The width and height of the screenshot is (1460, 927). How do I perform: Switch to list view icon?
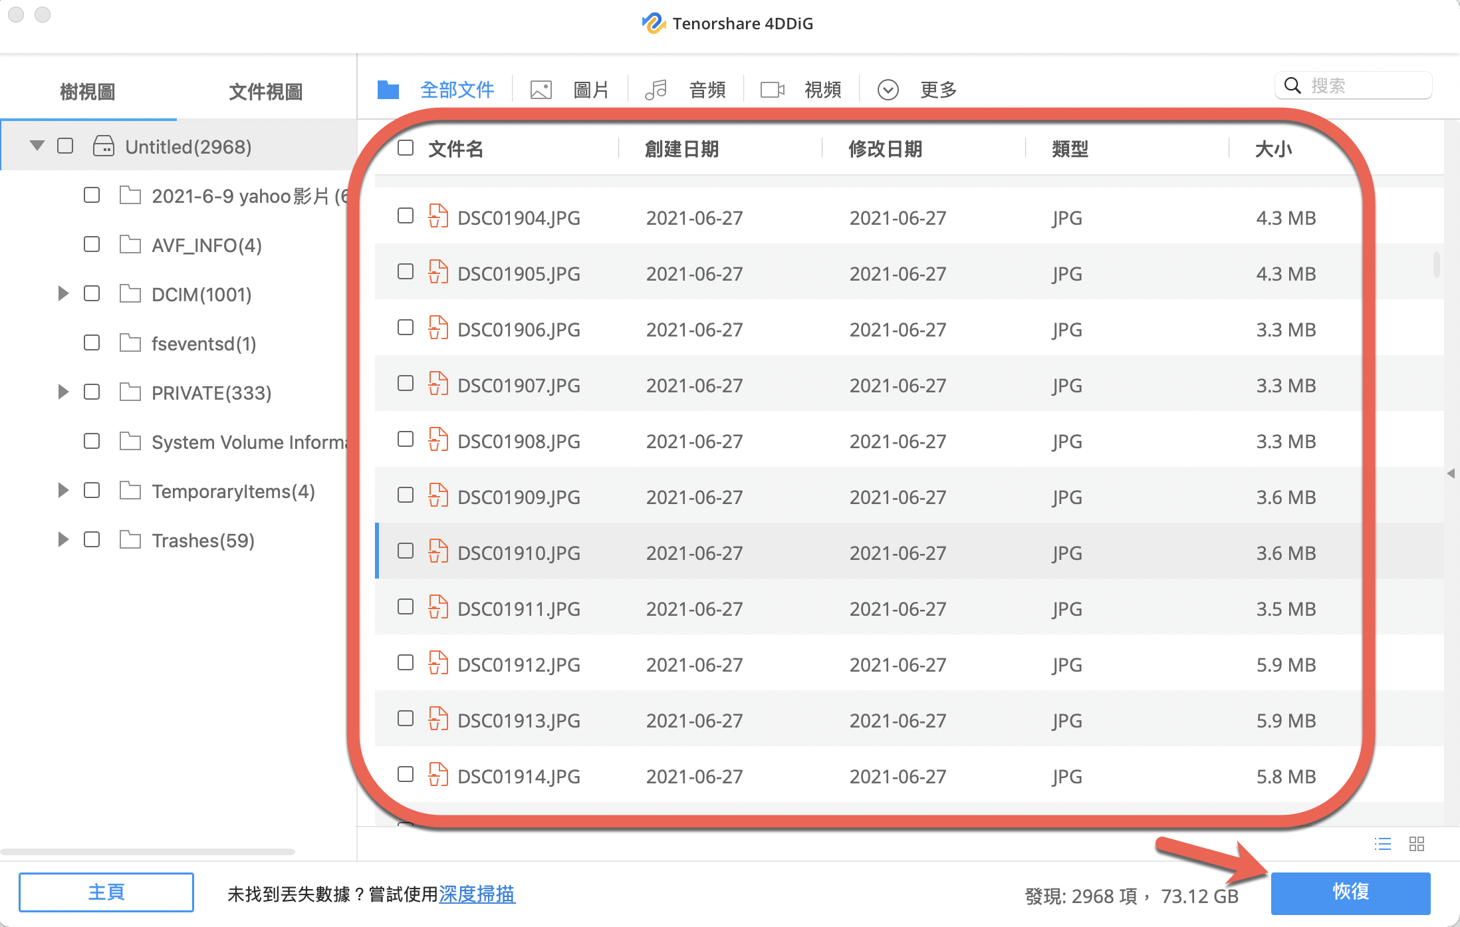1383,844
